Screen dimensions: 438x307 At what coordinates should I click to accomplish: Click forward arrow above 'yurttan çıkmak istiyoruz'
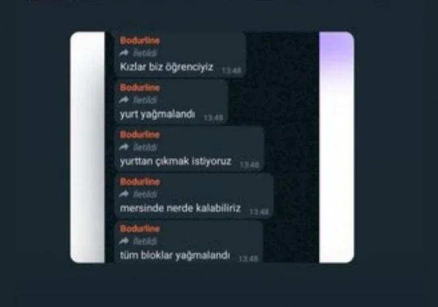coord(124,147)
